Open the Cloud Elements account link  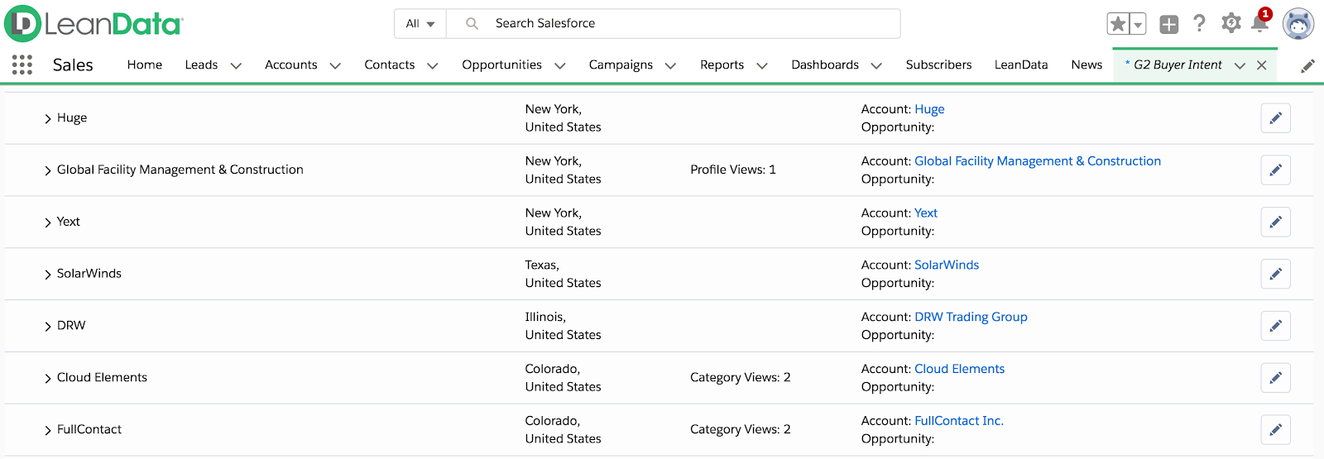click(960, 369)
